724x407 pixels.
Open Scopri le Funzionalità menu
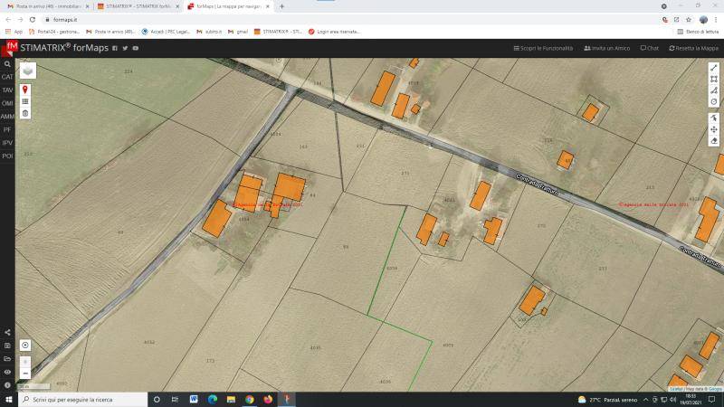tap(543, 48)
